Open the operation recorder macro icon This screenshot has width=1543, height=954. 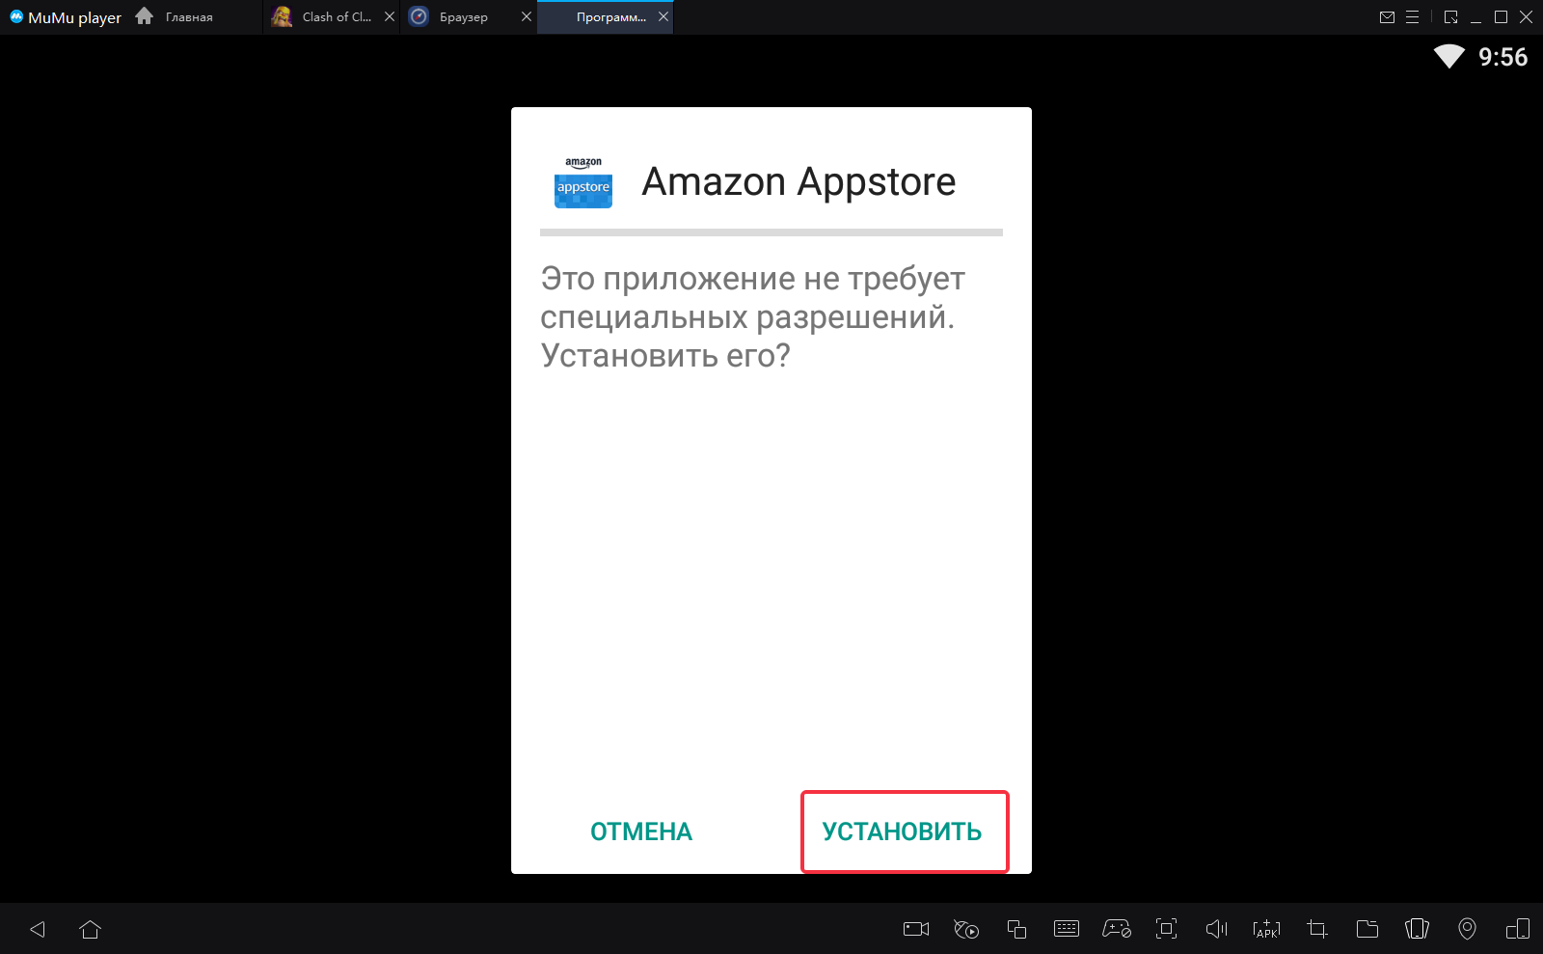click(966, 929)
